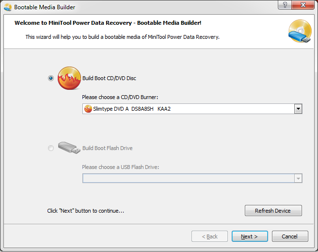Click the disc and USB logo in header

(300, 31)
